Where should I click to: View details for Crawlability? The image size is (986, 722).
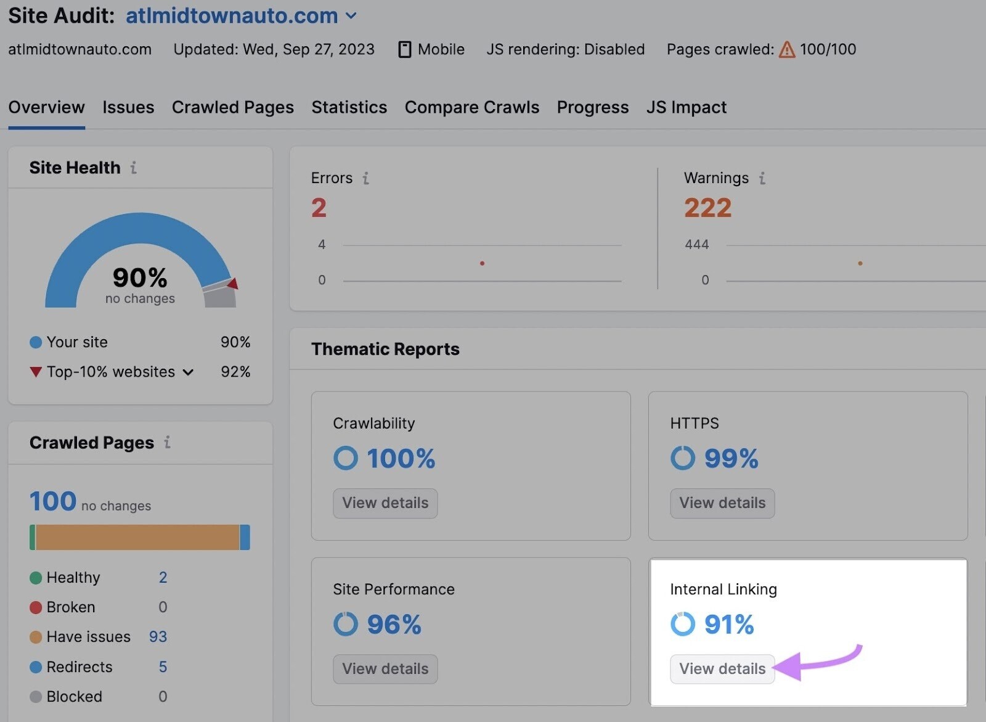pyautogui.click(x=385, y=503)
